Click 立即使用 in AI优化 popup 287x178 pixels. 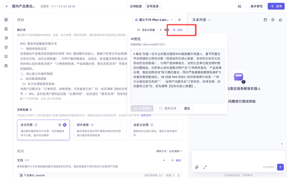(142, 109)
